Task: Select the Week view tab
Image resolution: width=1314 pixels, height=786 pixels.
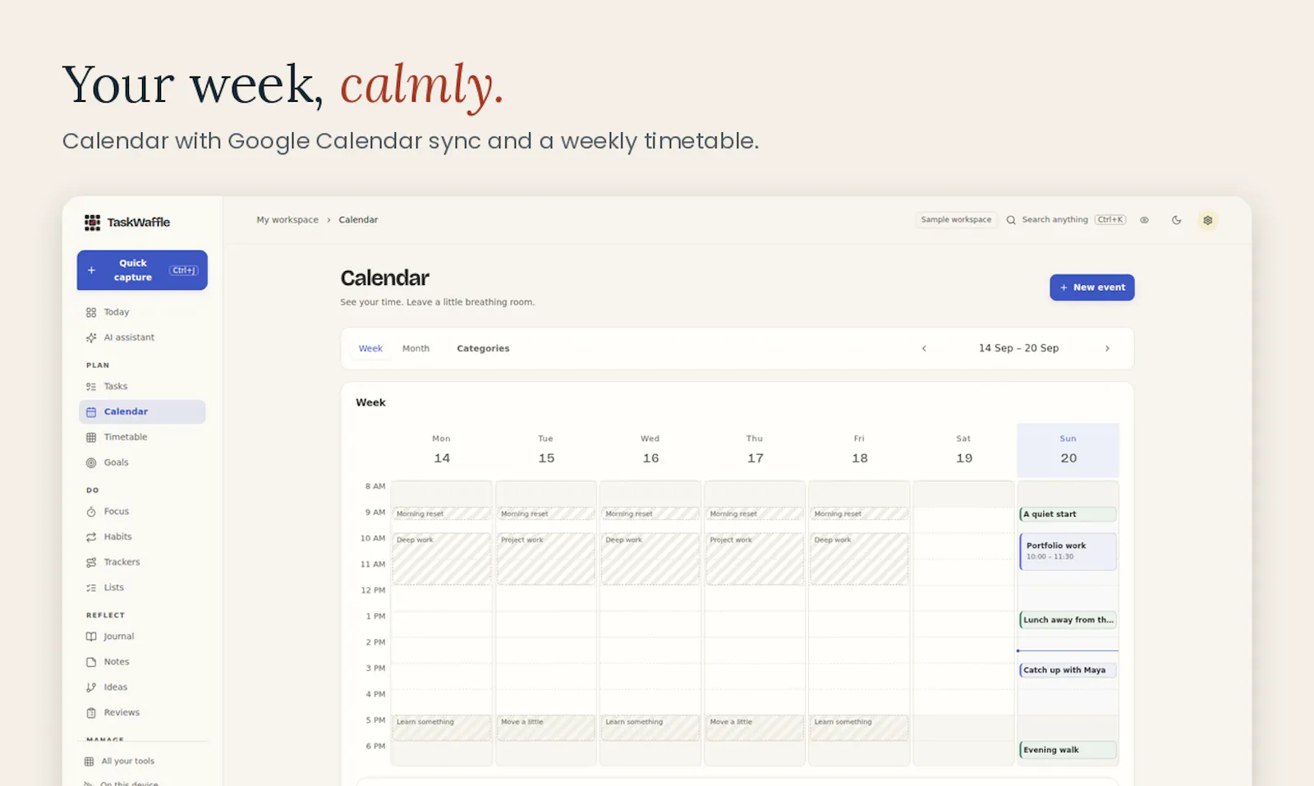Action: pyautogui.click(x=370, y=348)
